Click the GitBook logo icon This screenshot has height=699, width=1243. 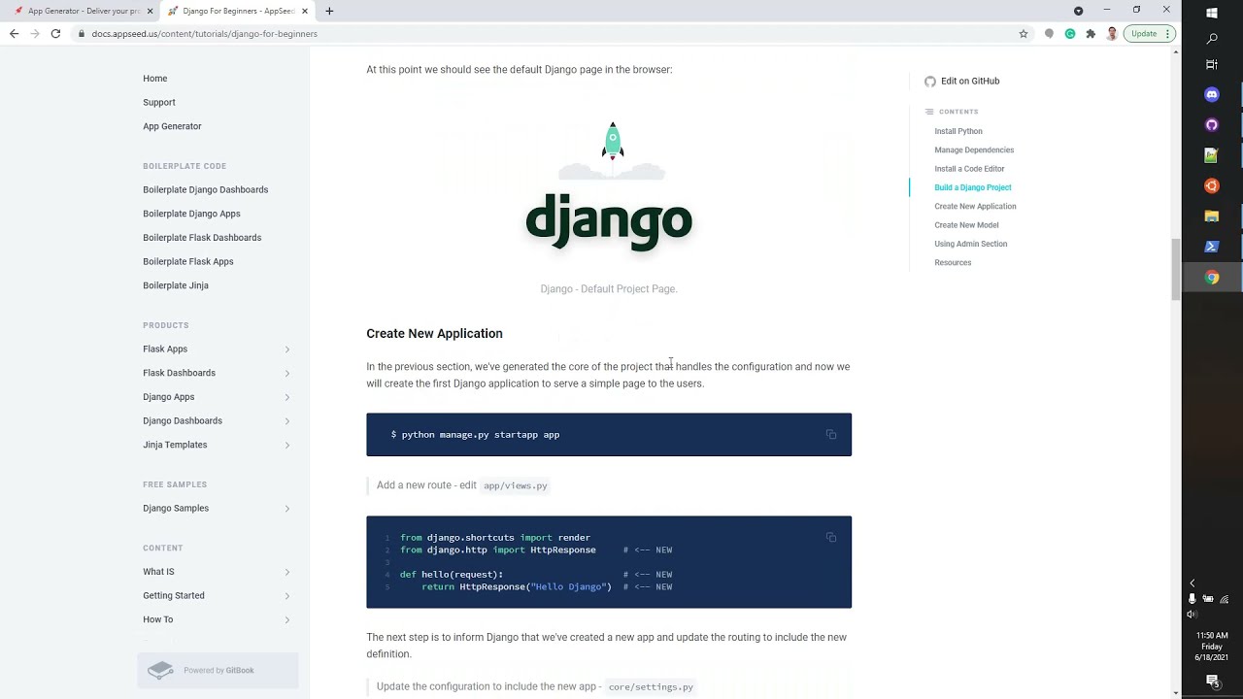(160, 670)
